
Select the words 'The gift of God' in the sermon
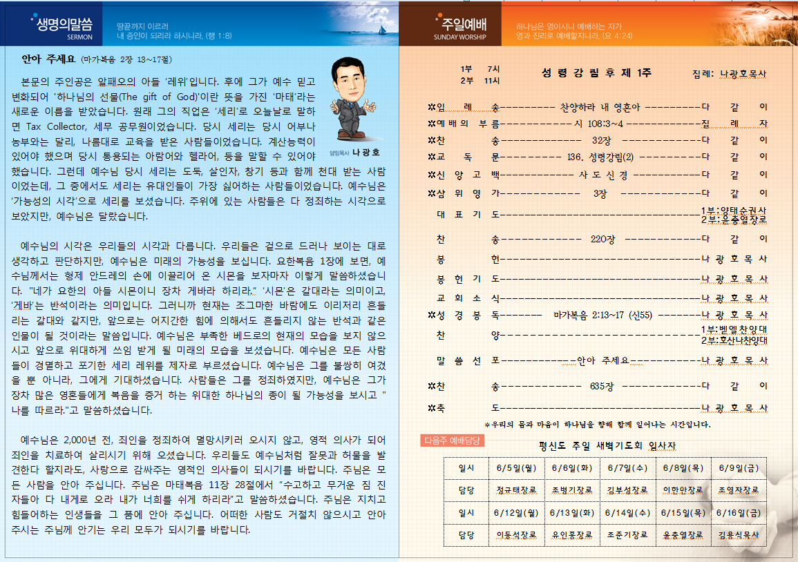(x=158, y=97)
